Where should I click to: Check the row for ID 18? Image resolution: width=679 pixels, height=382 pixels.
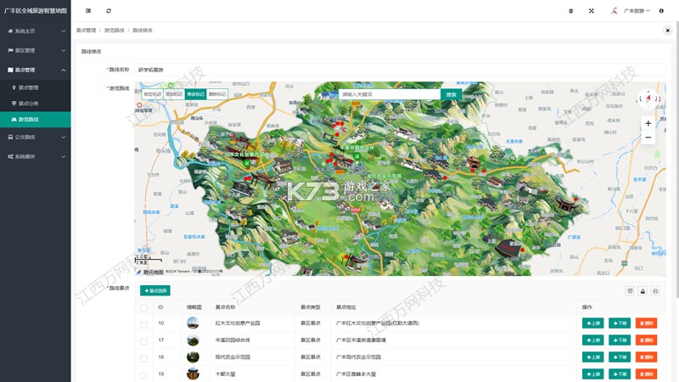[143, 358]
